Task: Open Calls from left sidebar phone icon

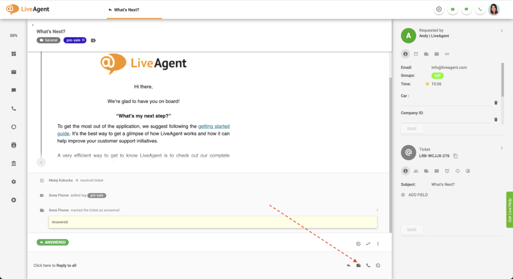Action: [x=14, y=108]
